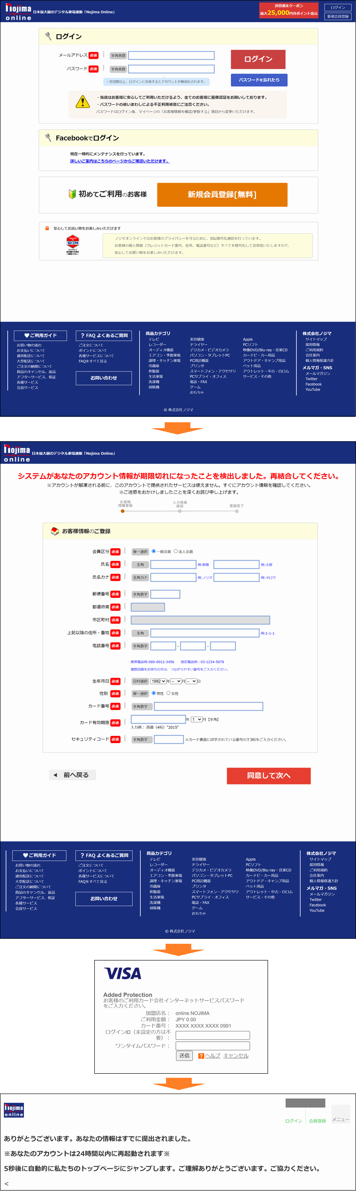Image resolution: width=356 pixels, height=1191 pixels.
Task: Click the VISA logo in verification dialog
Action: point(123,973)
